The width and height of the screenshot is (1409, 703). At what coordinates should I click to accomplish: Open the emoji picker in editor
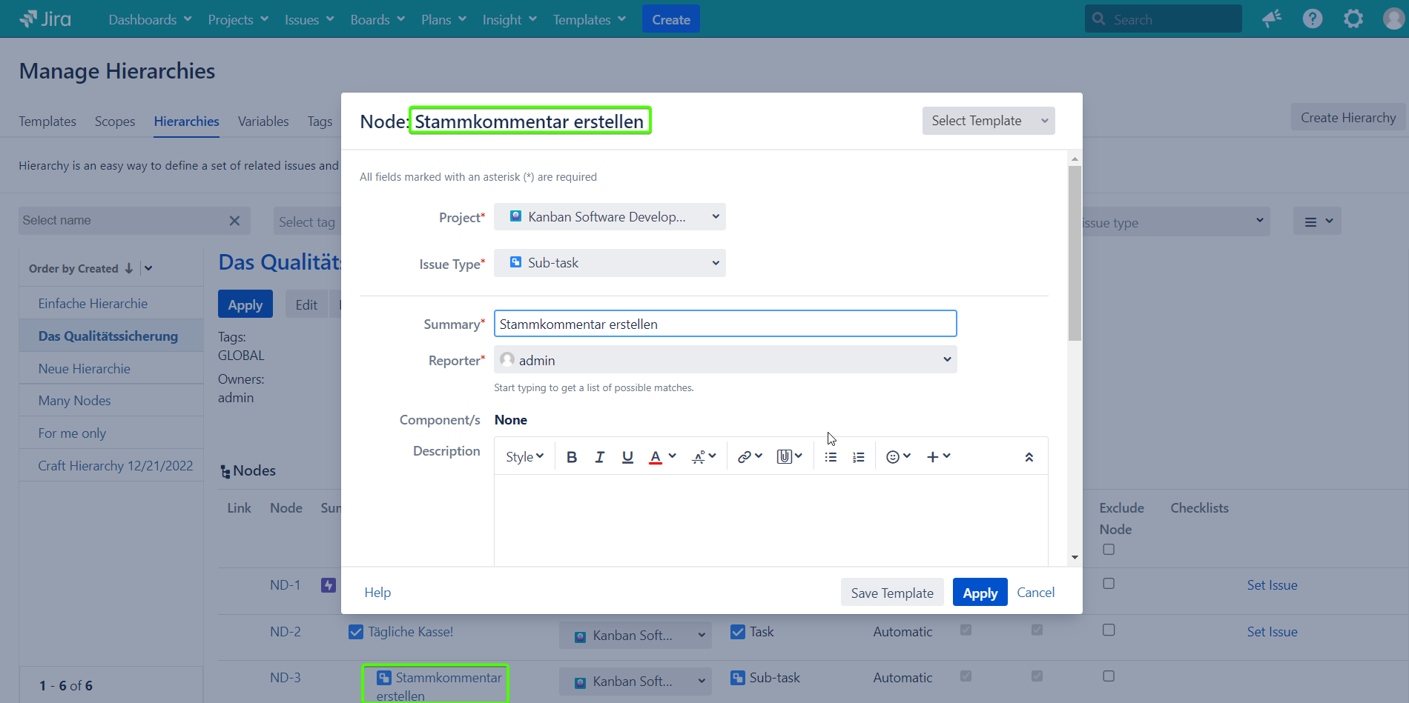897,457
